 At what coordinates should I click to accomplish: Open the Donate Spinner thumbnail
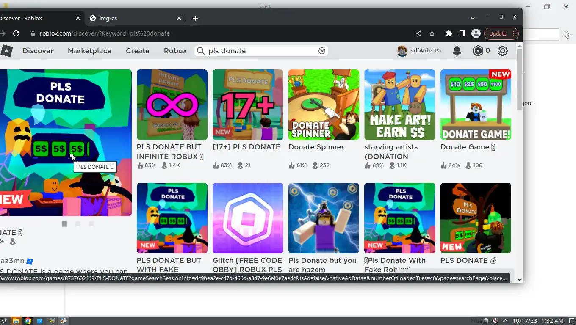[x=324, y=105]
